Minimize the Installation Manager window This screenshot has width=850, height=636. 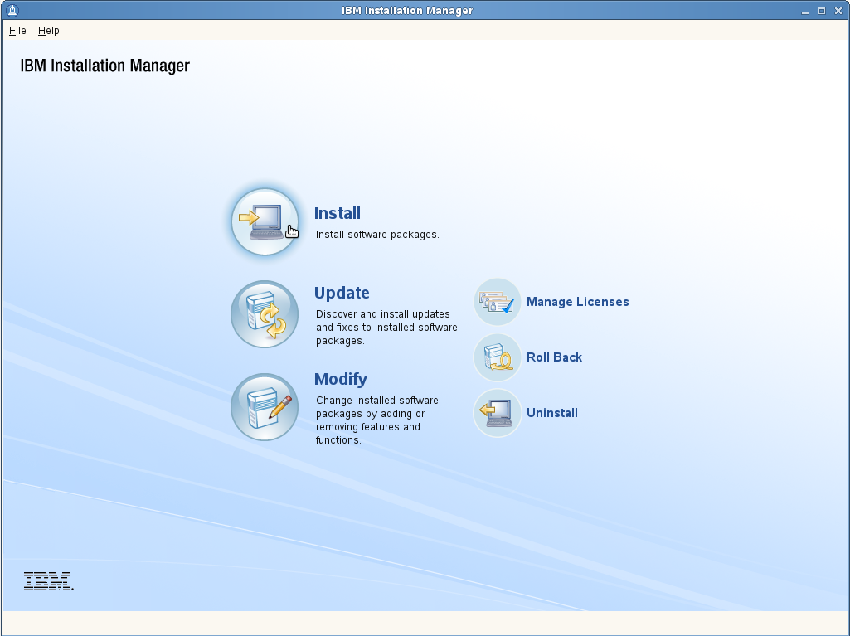[x=805, y=11]
